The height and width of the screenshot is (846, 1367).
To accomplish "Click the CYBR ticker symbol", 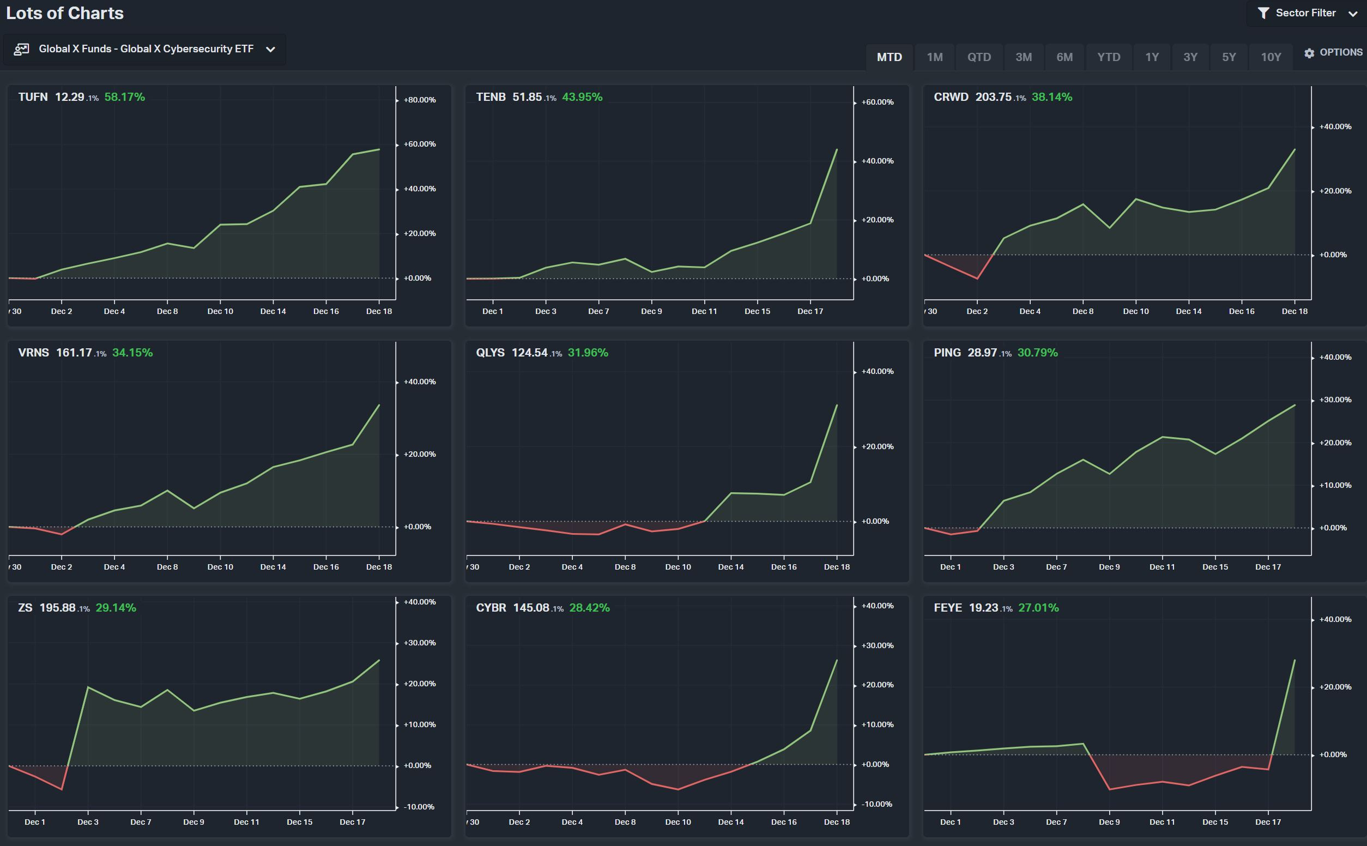I will point(491,608).
